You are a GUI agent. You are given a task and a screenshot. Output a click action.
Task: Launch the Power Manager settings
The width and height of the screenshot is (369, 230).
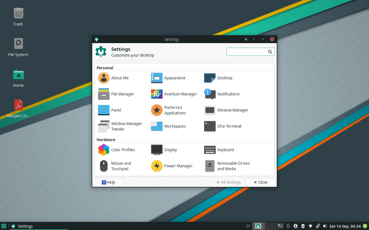point(172,166)
